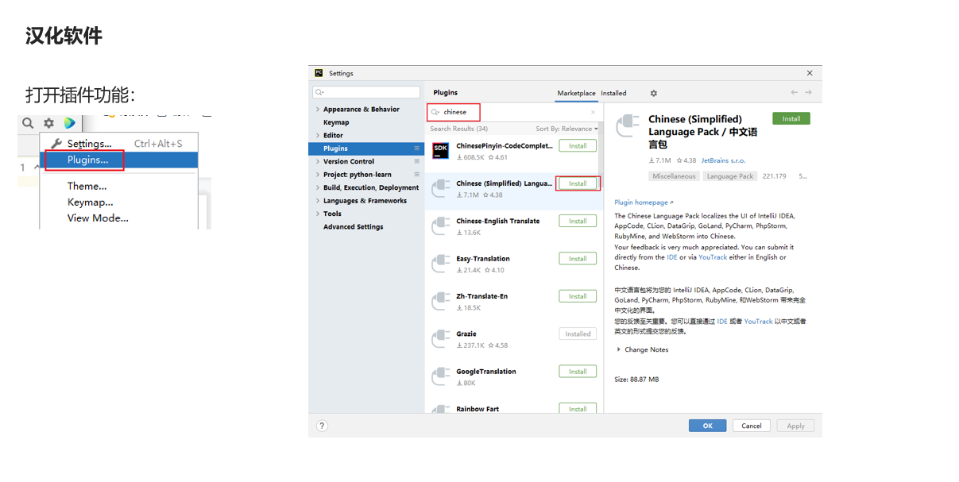
Task: Click the large plug icon in details pane
Action: (628, 125)
